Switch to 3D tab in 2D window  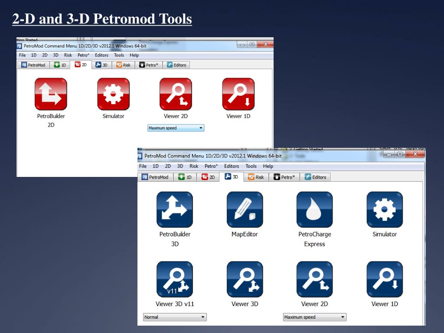click(101, 65)
